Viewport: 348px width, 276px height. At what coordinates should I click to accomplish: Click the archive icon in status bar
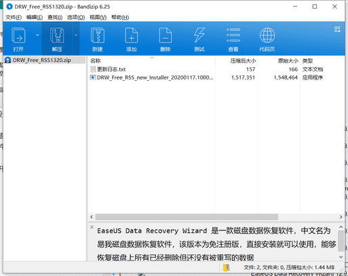227,267
